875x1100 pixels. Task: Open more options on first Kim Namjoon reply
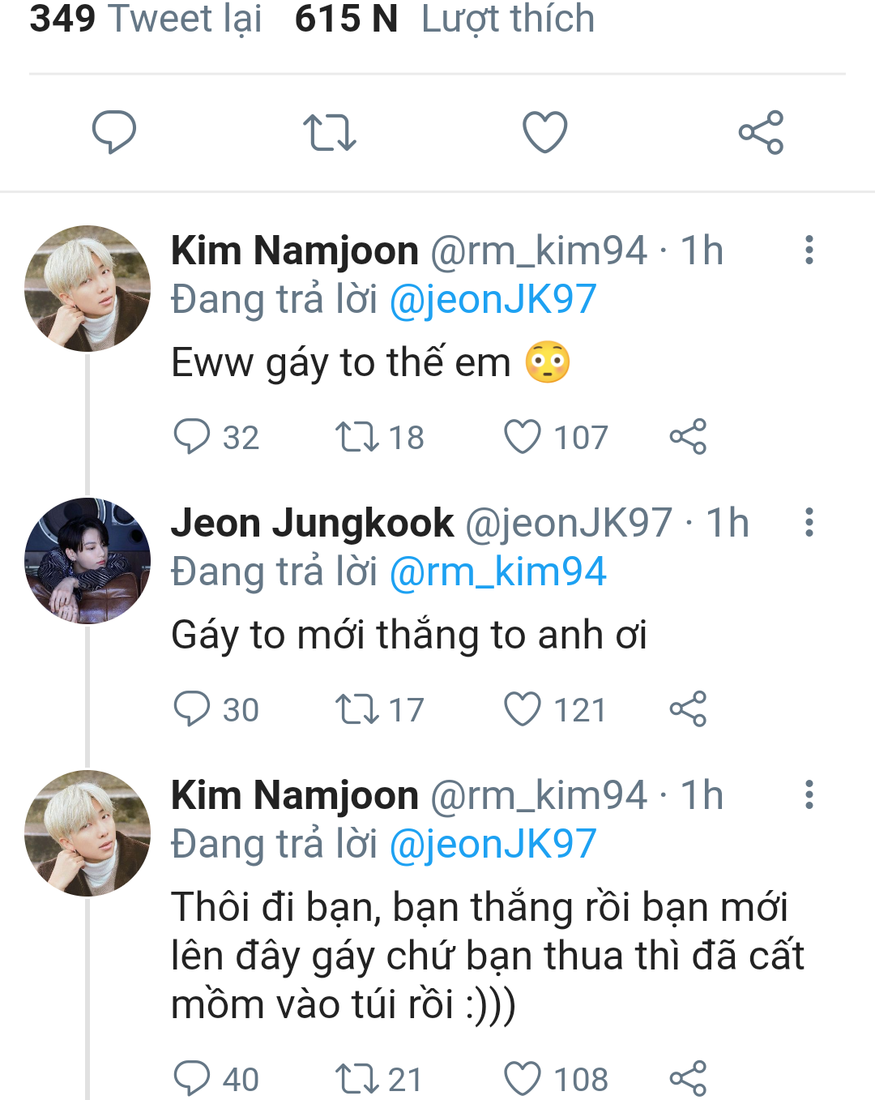click(809, 250)
